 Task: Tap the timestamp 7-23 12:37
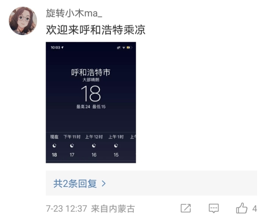66,208
